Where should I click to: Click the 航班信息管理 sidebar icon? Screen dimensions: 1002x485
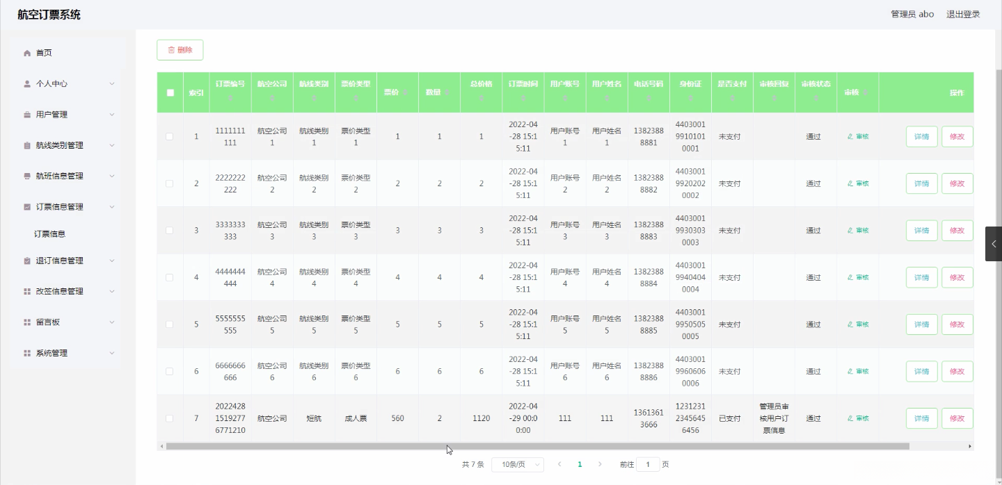point(27,176)
